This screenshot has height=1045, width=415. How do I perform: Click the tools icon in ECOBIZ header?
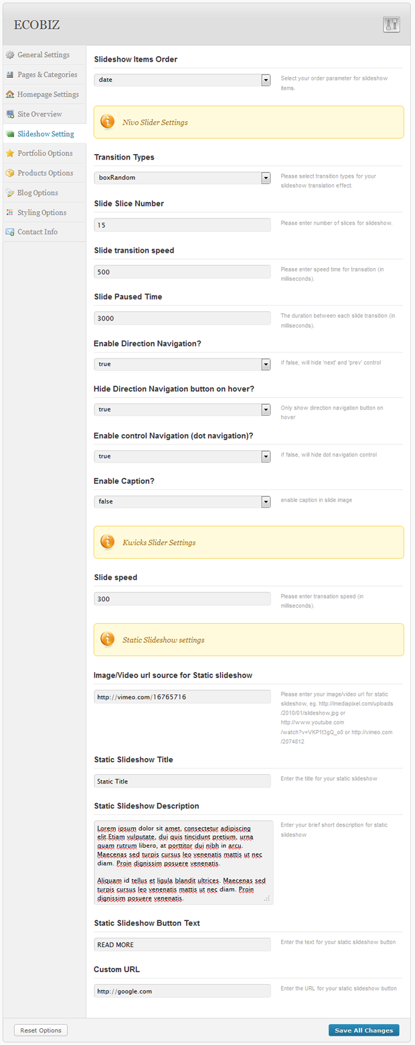click(391, 25)
